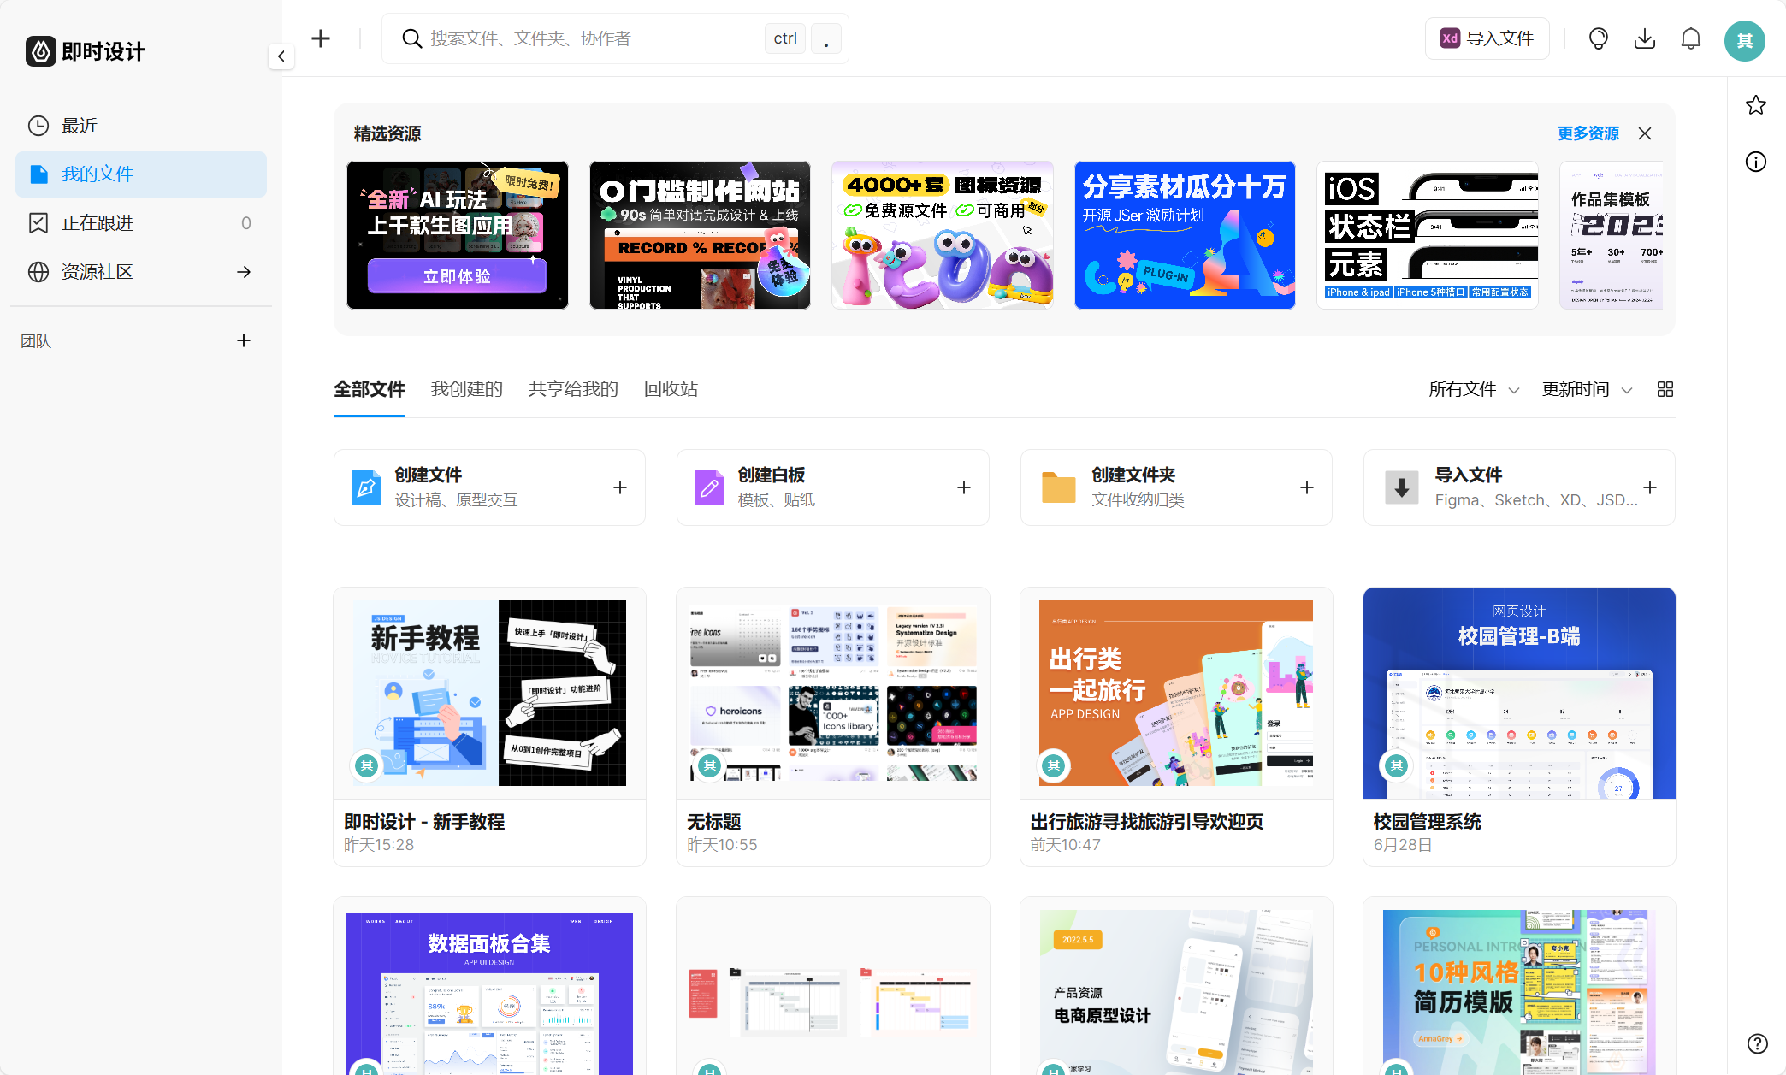The image size is (1786, 1075).
Task: Open the 校园管理系统 file thumbnail
Action: (x=1519, y=693)
